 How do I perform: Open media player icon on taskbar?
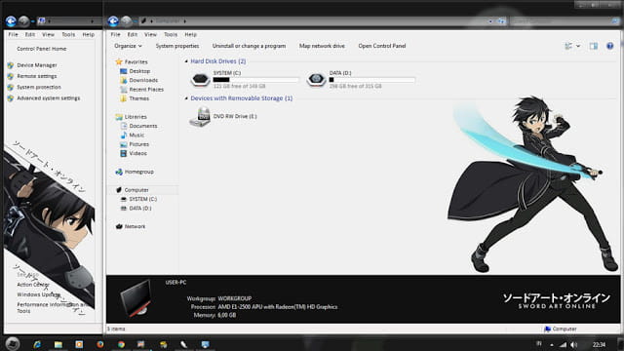click(x=79, y=344)
